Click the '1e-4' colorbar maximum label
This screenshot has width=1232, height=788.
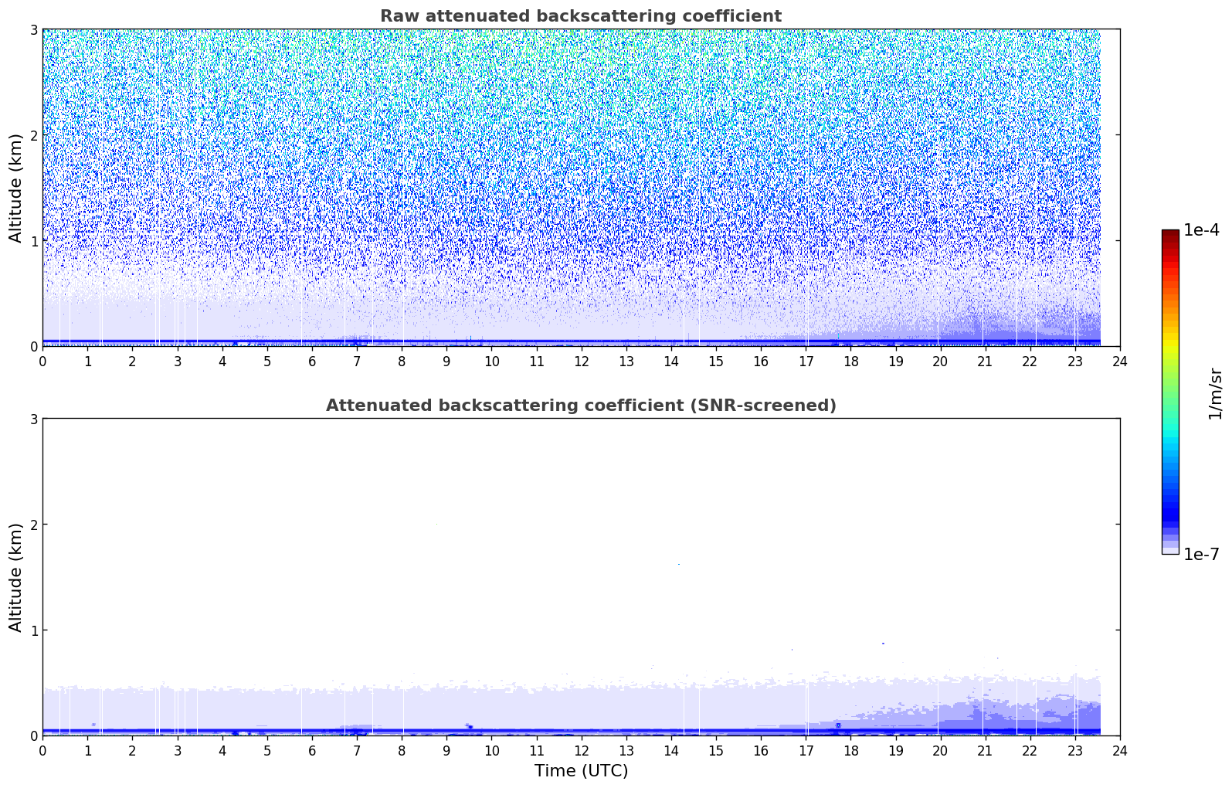click(1200, 230)
